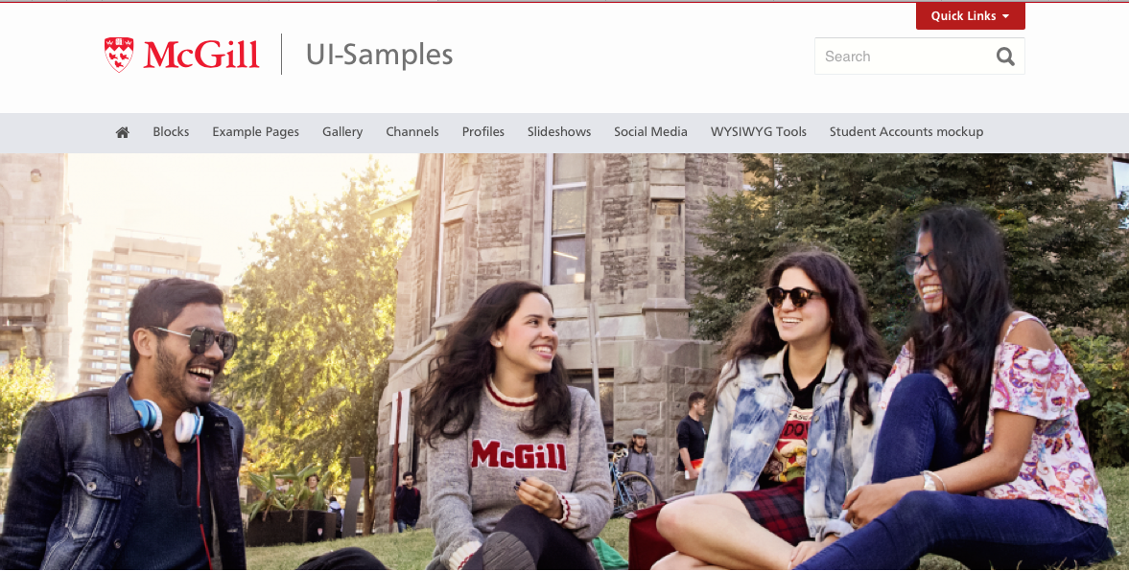
Task: Select Channels in the navigation bar
Action: 412,131
